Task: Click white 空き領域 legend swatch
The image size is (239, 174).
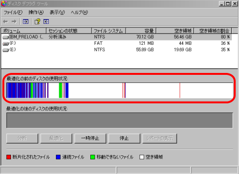Action: (x=142, y=157)
